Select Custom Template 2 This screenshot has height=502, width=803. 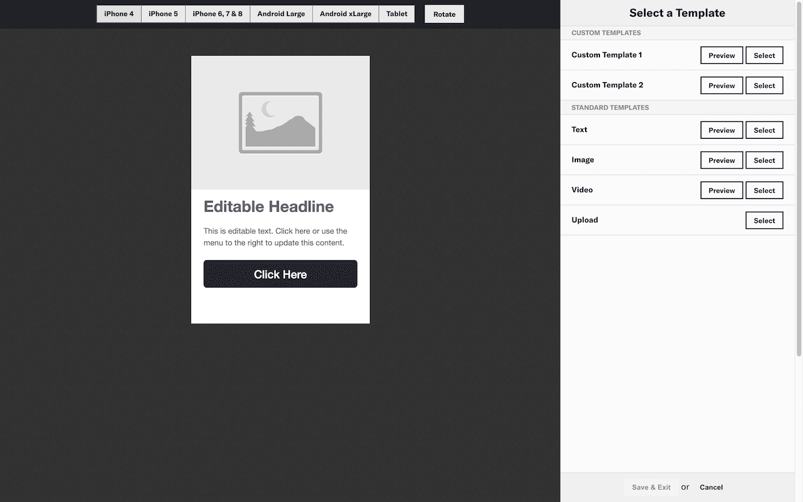point(764,85)
